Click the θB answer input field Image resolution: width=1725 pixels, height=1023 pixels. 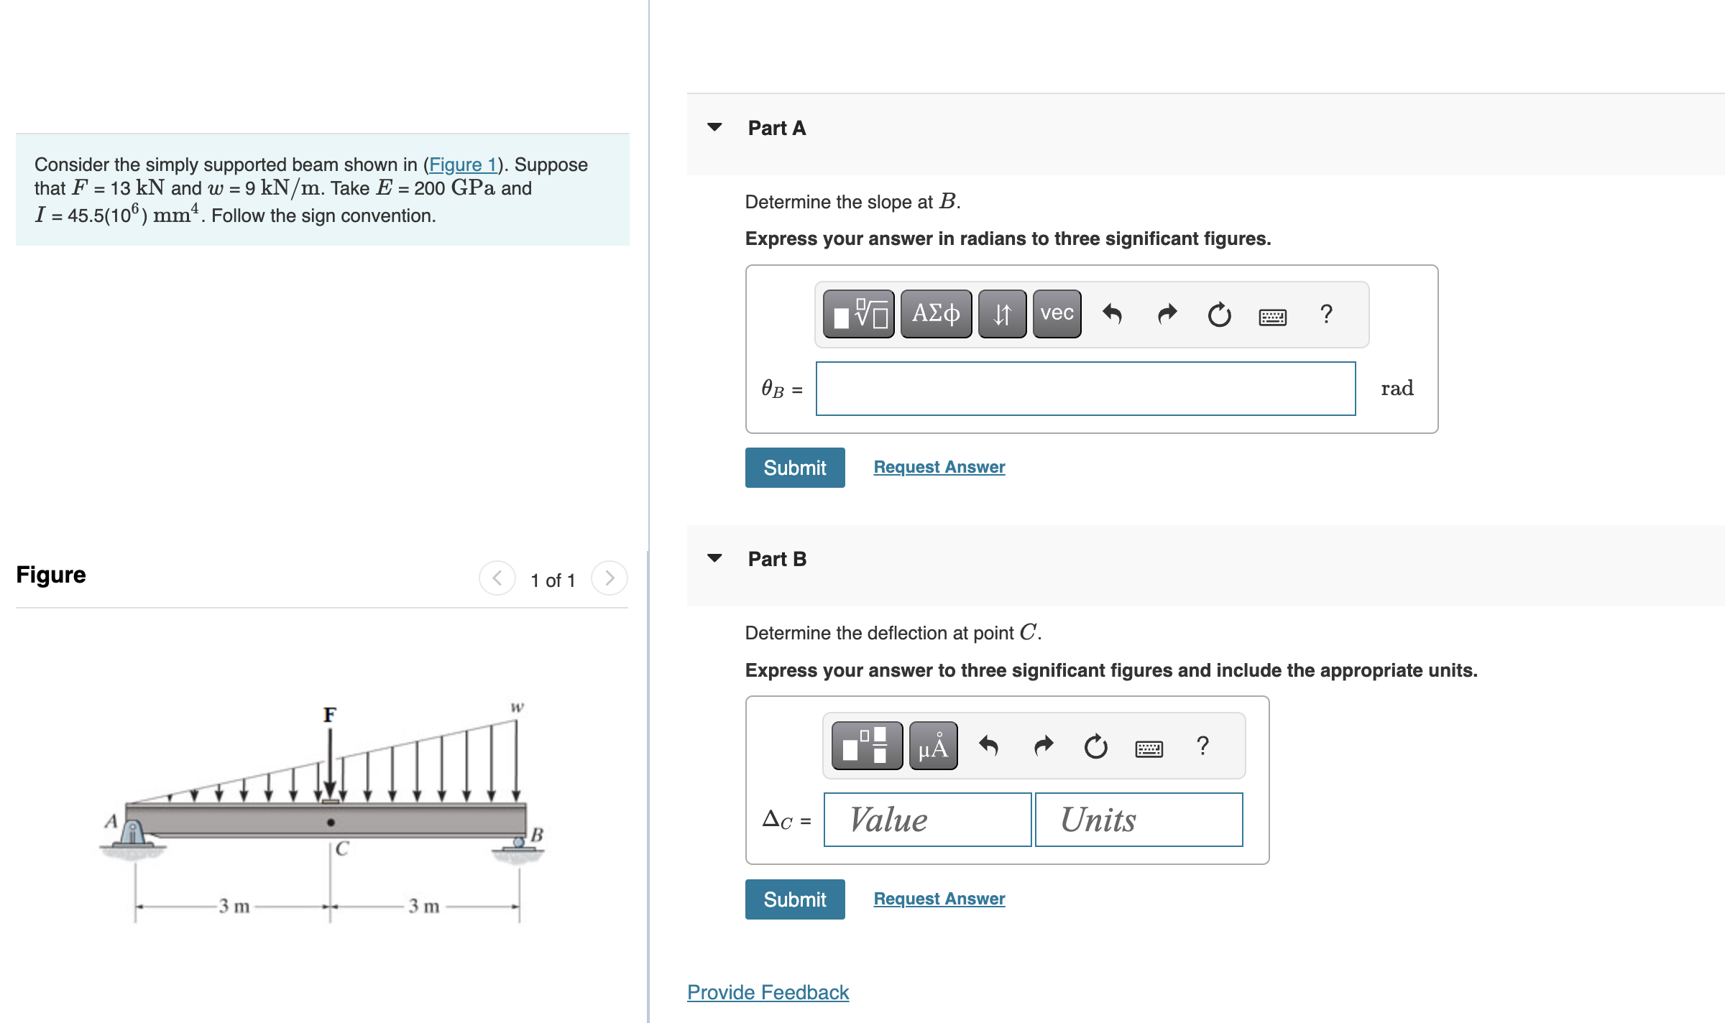(1085, 388)
